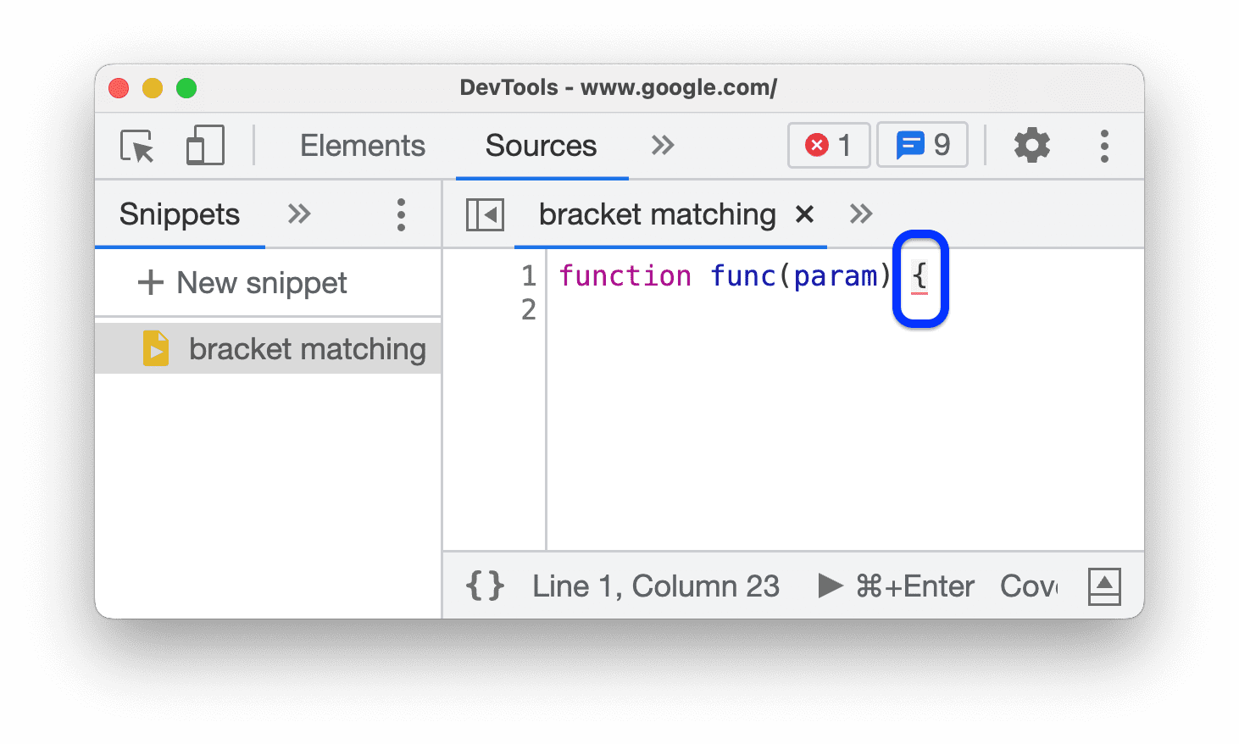Toggle the device emulation mode

(x=203, y=145)
